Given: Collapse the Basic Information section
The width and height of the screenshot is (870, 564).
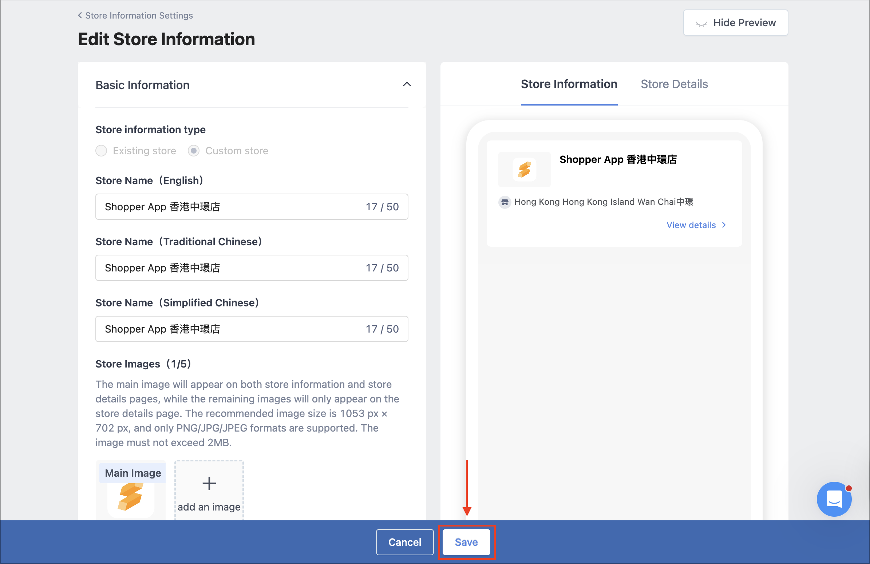Looking at the screenshot, I should (x=407, y=84).
